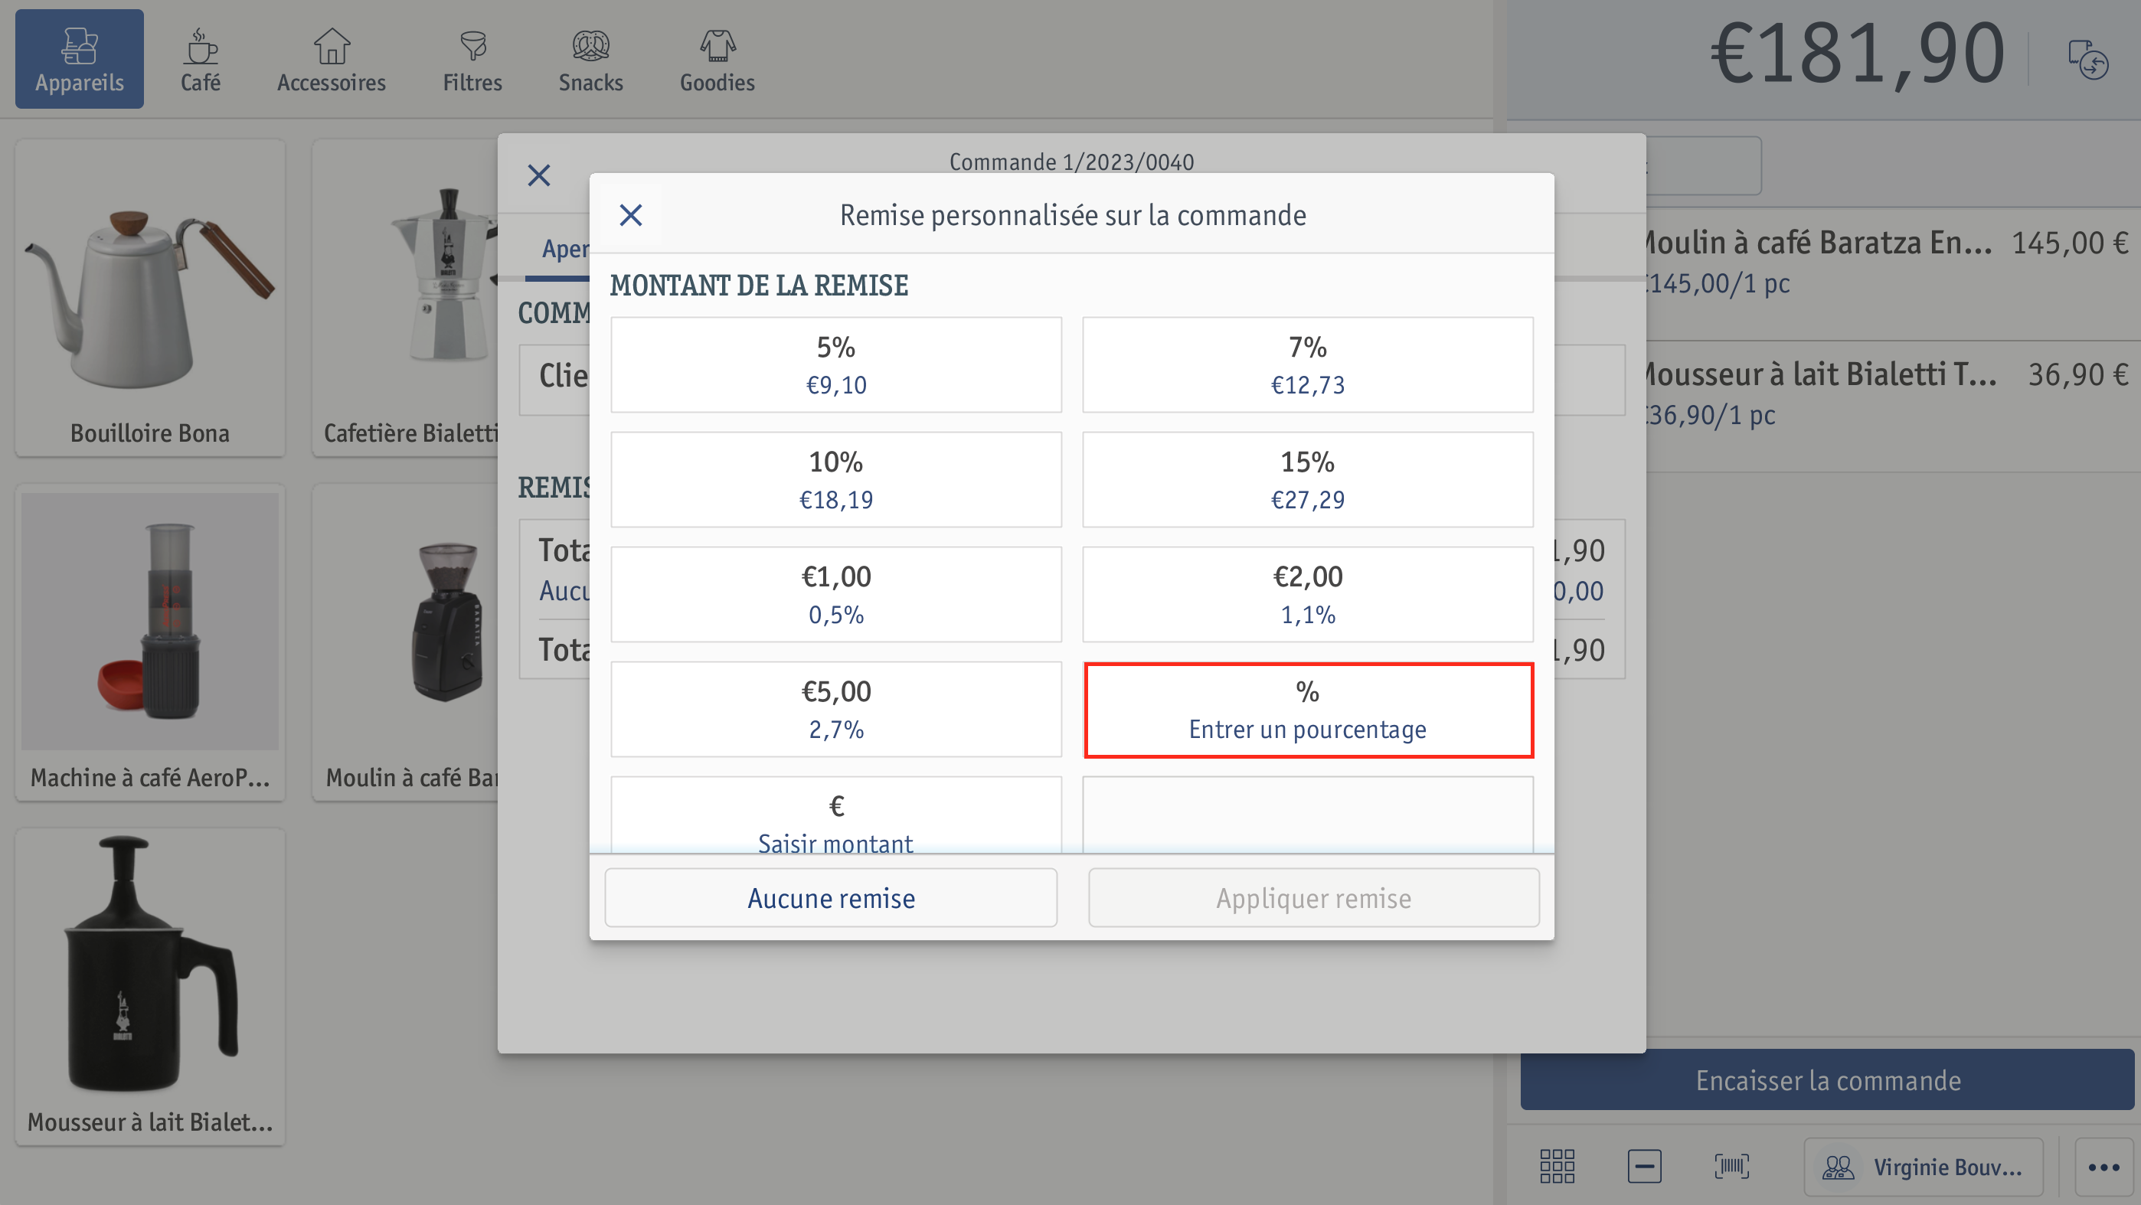The image size is (2141, 1205).
Task: Apply the €2,00 fixed discount
Action: click(x=1307, y=594)
